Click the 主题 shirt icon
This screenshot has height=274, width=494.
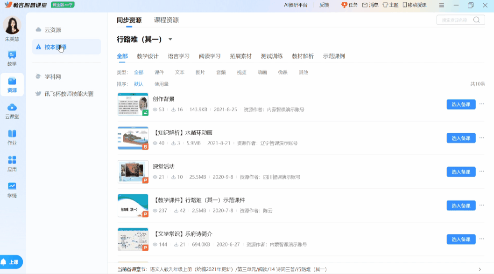pyautogui.click(x=385, y=5)
